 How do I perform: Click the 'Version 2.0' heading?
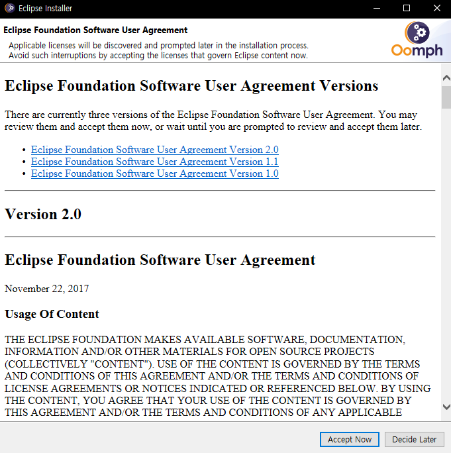(43, 214)
